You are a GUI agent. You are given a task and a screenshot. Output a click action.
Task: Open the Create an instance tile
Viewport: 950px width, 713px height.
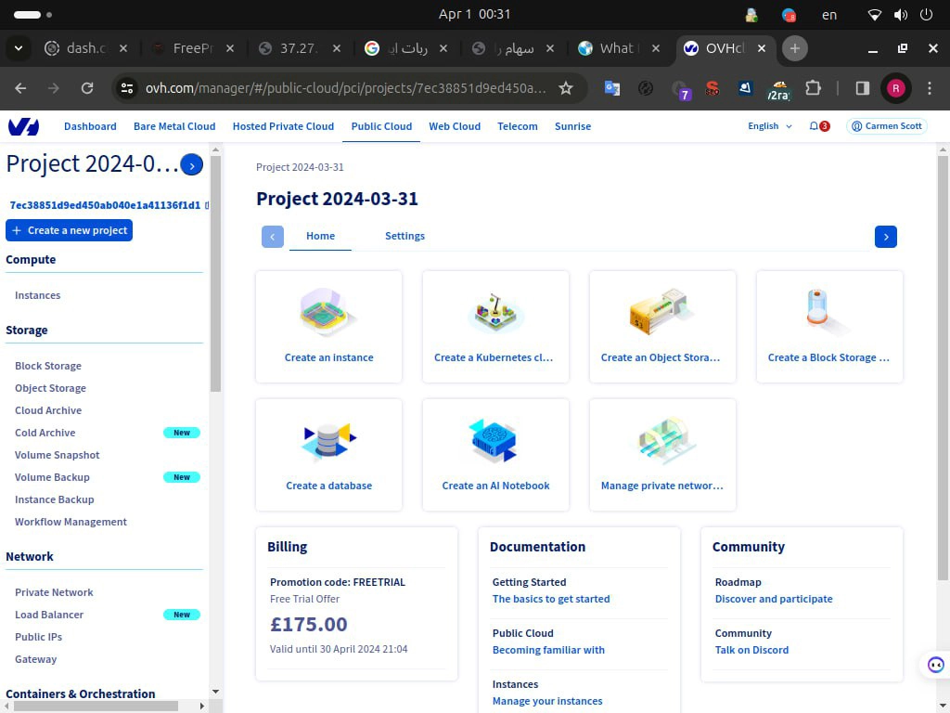point(328,327)
